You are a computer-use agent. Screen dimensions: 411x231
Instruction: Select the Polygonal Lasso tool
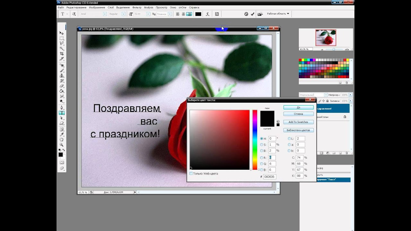coord(61,43)
